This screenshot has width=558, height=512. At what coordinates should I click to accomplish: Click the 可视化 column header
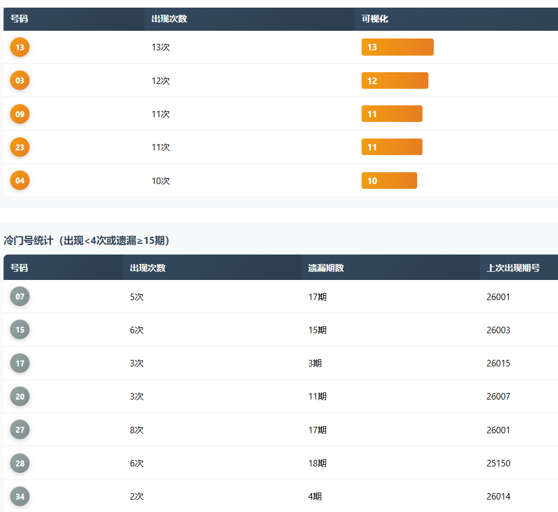(x=375, y=19)
